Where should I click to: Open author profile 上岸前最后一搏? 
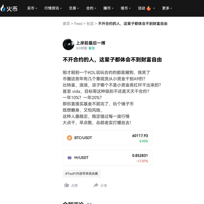point(91,43)
